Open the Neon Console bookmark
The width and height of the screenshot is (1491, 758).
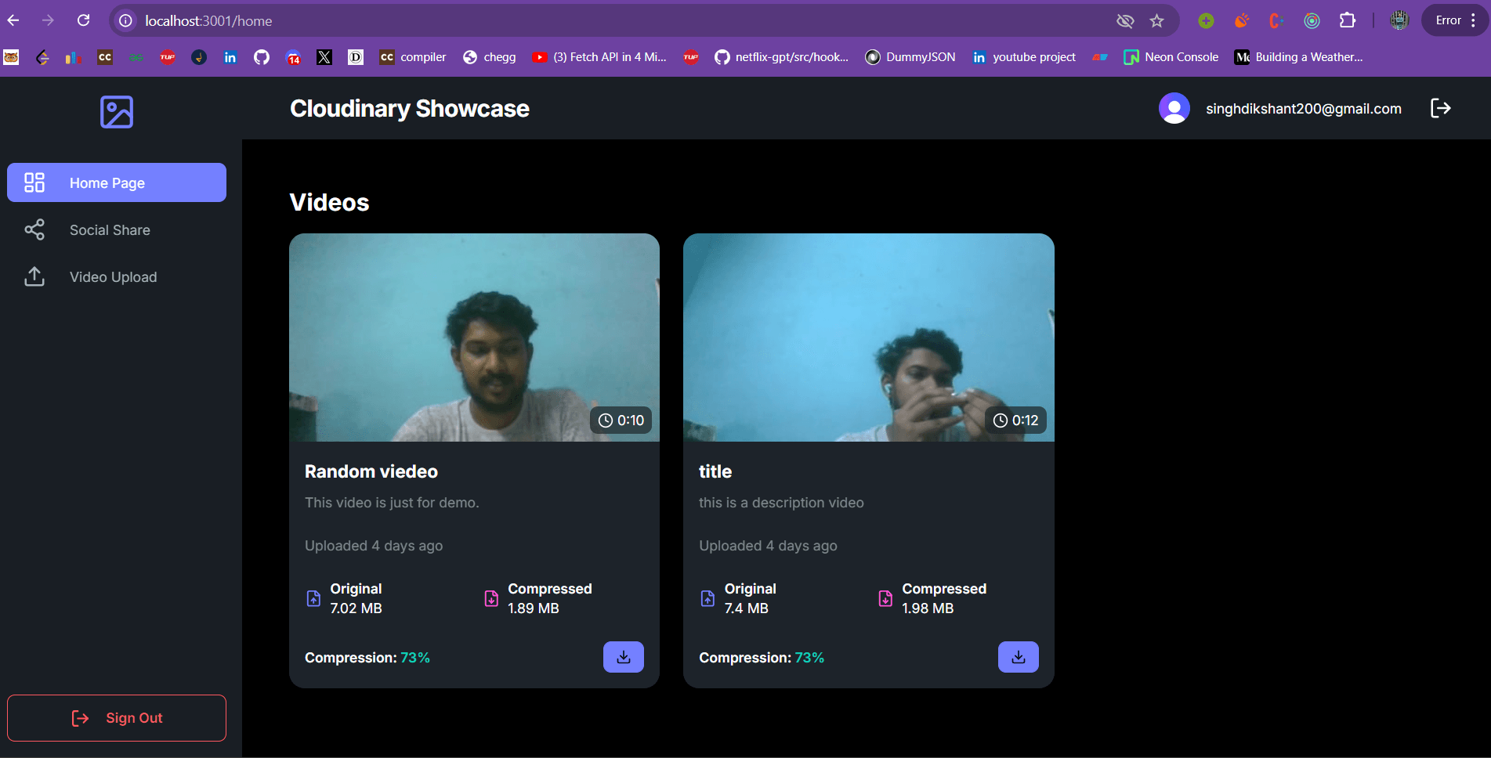1171,57
